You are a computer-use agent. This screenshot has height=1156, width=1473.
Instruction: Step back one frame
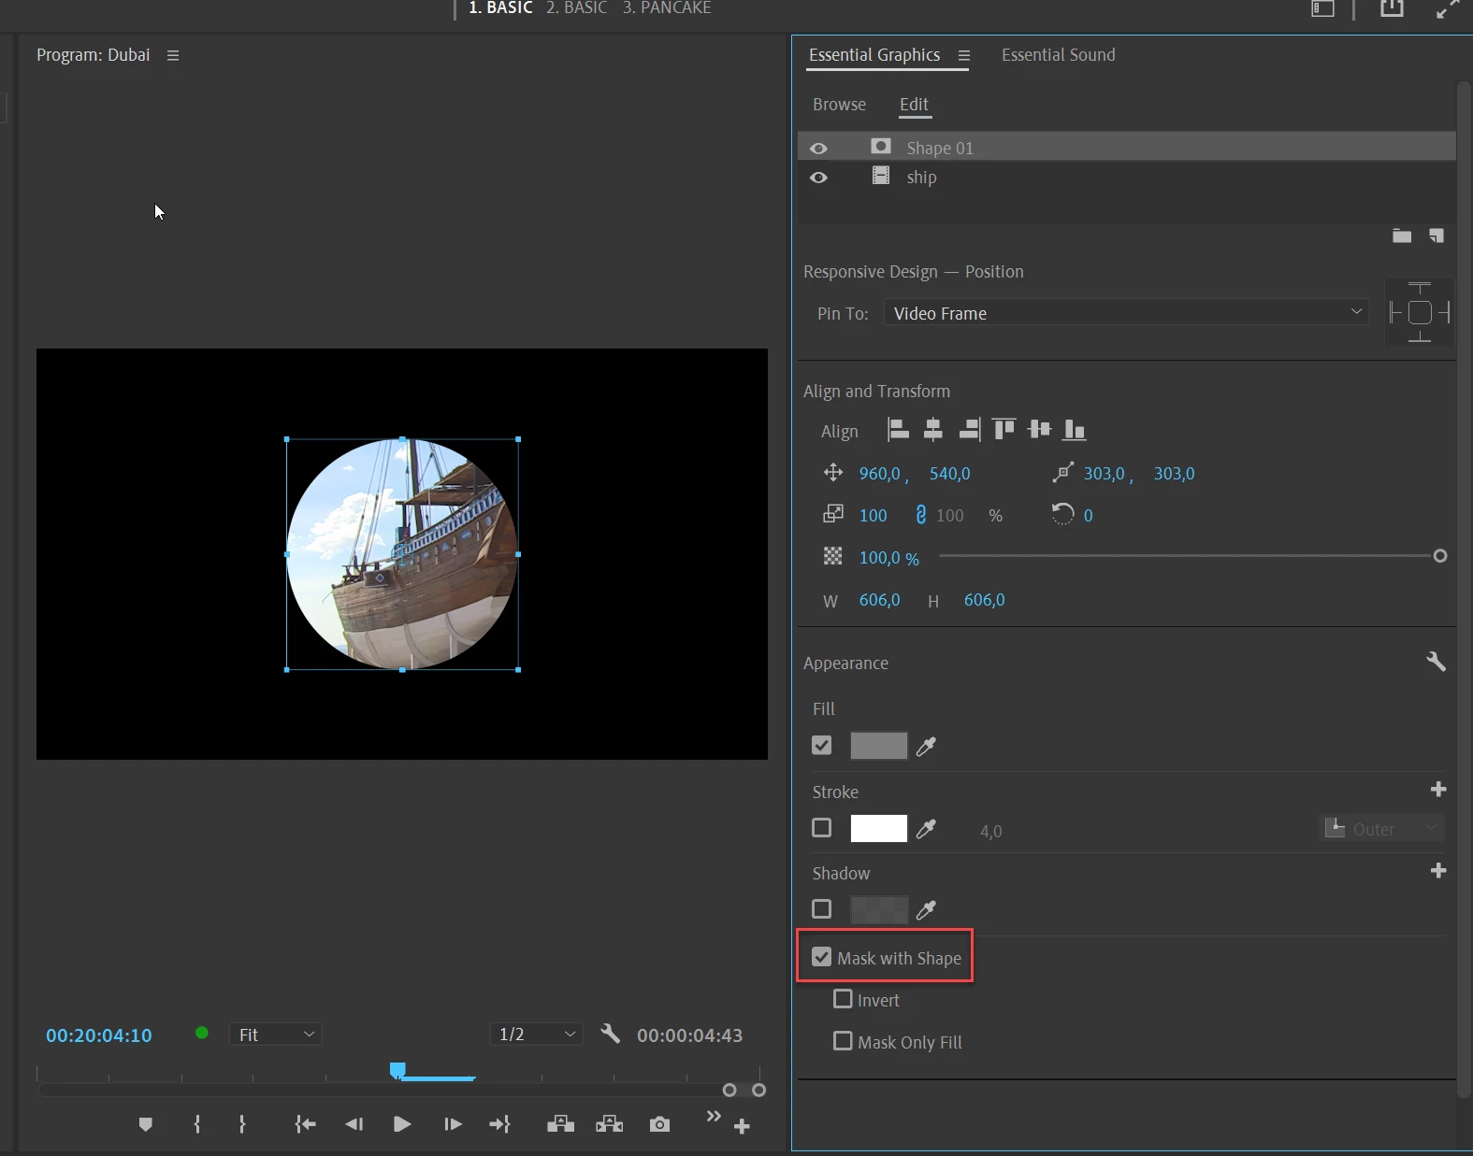(x=354, y=1124)
